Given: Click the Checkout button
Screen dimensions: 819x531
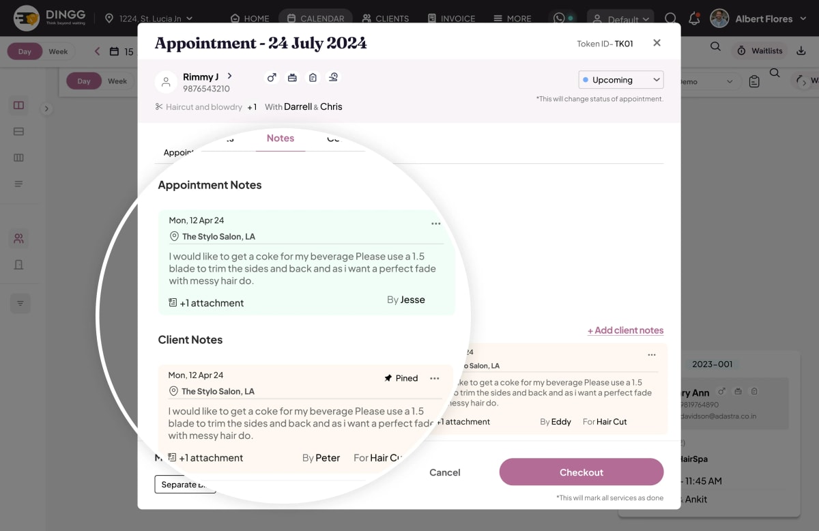Looking at the screenshot, I should click(581, 472).
